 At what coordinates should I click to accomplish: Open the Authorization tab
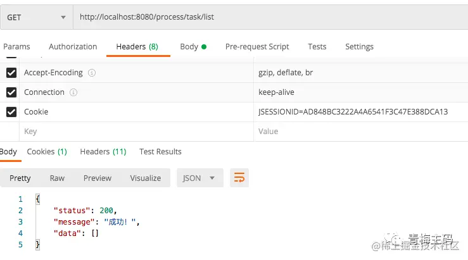pyautogui.click(x=73, y=47)
